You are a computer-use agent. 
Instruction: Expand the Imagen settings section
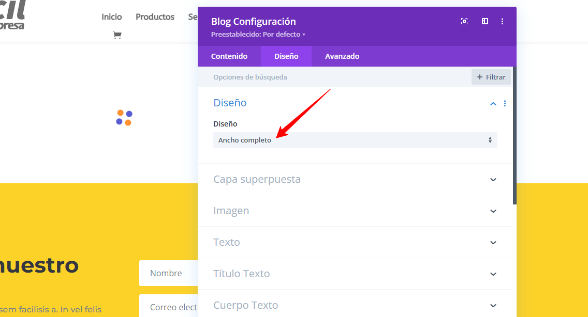(493, 211)
